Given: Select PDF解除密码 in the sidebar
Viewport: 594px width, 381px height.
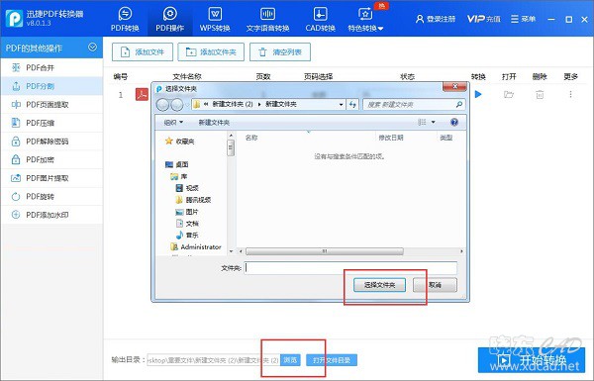Looking at the screenshot, I should [x=51, y=142].
